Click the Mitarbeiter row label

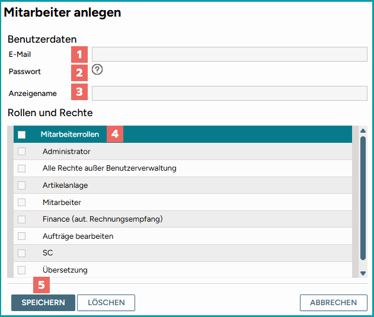[x=62, y=202]
